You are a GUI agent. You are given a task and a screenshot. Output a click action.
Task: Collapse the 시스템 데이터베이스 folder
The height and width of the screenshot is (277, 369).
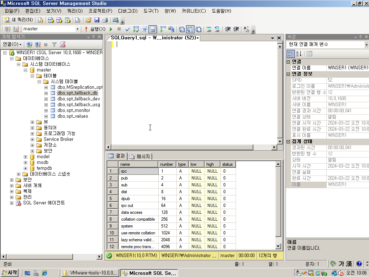18,64
